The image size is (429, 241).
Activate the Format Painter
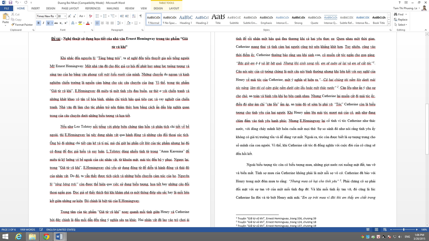coord(22,25)
